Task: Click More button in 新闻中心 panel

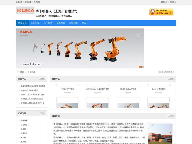Action: (x=42, y=79)
